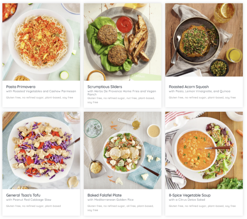The width and height of the screenshot is (247, 219).
Task: Click the Pasta Primavera title
Action: click(x=21, y=87)
